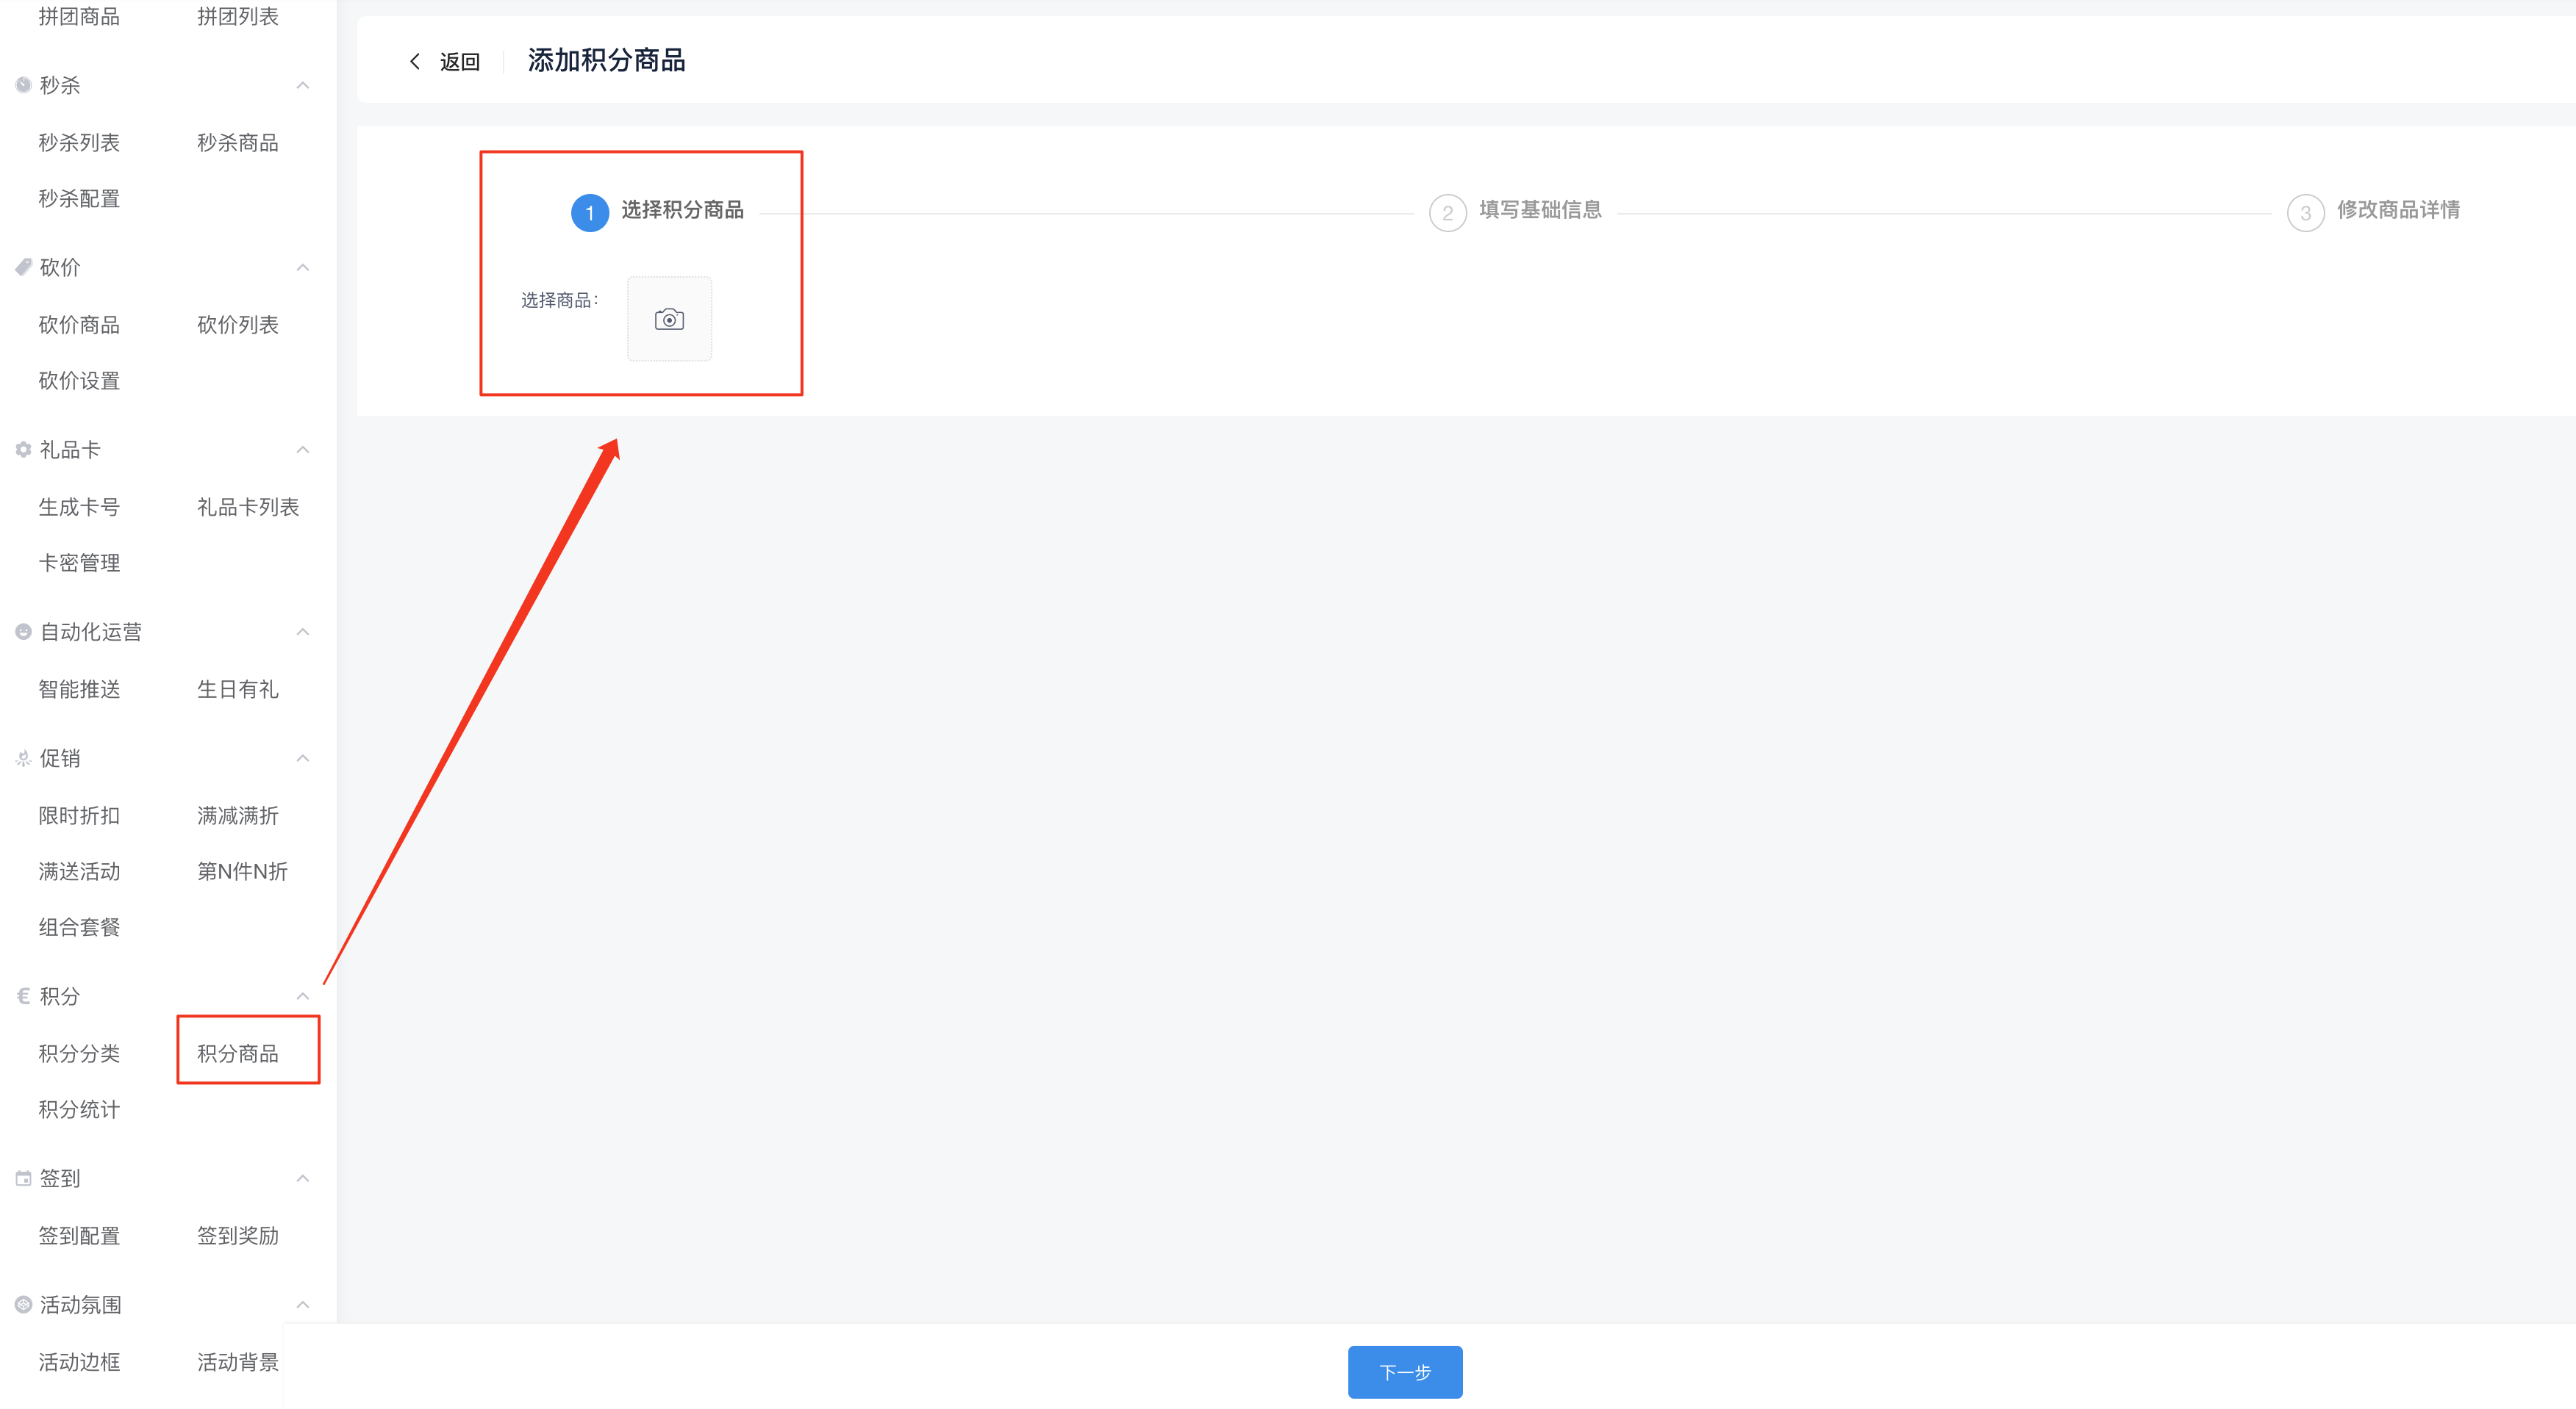Click the 礼品卡 gear icon in sidebar
The image size is (2576, 1409).
(x=23, y=450)
